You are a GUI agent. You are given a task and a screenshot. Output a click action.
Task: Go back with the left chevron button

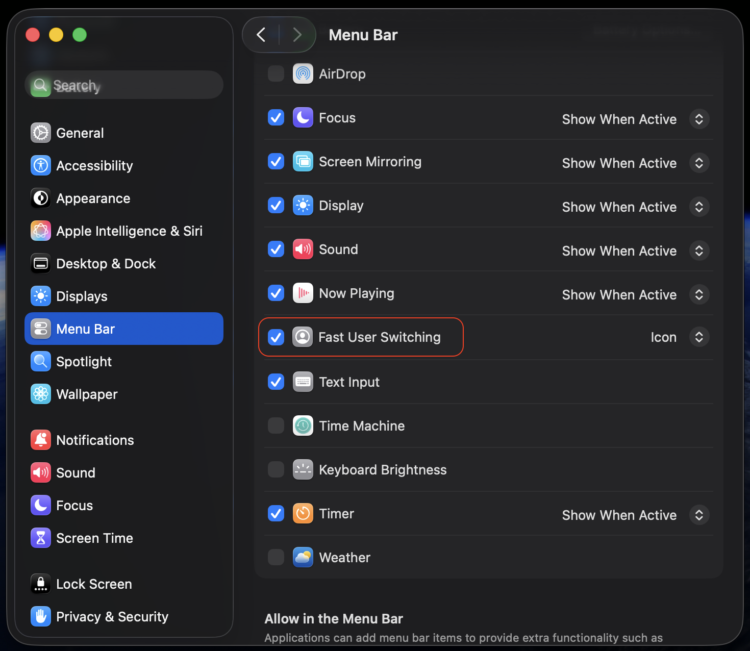261,35
